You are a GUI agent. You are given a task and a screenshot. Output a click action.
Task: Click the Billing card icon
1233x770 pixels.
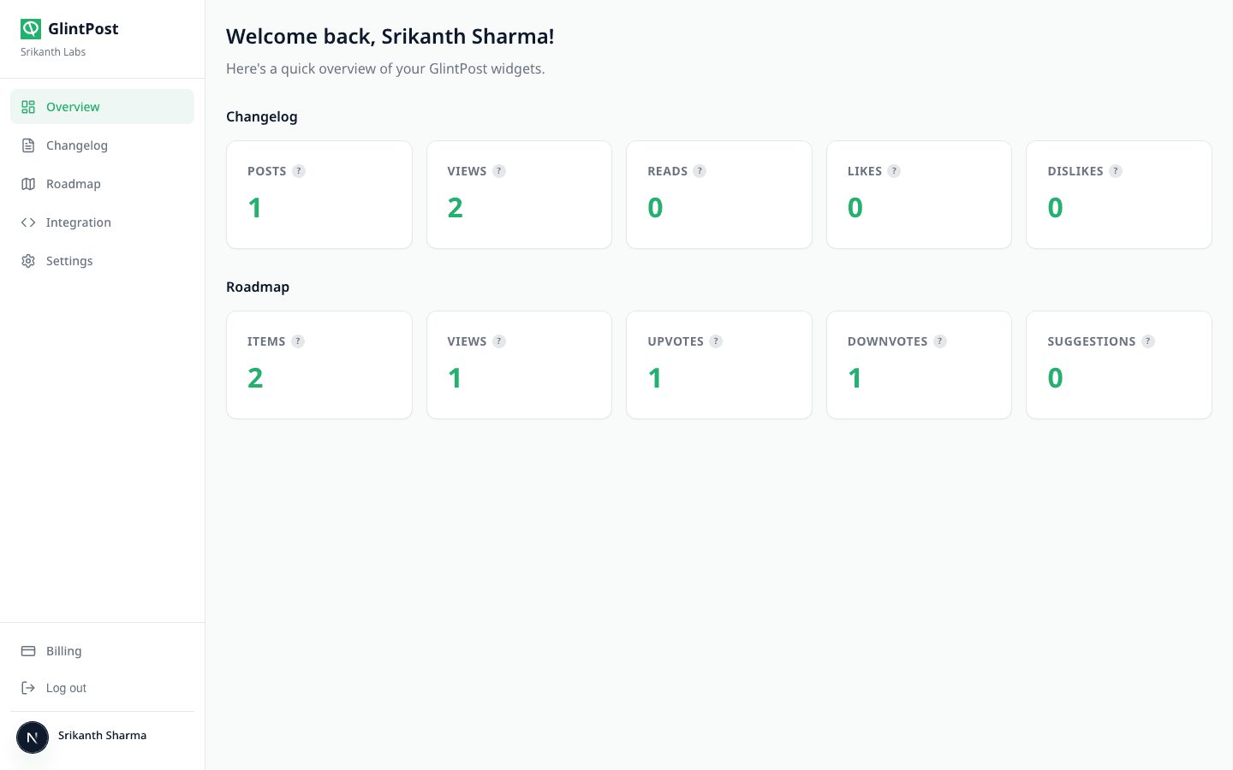click(x=28, y=651)
